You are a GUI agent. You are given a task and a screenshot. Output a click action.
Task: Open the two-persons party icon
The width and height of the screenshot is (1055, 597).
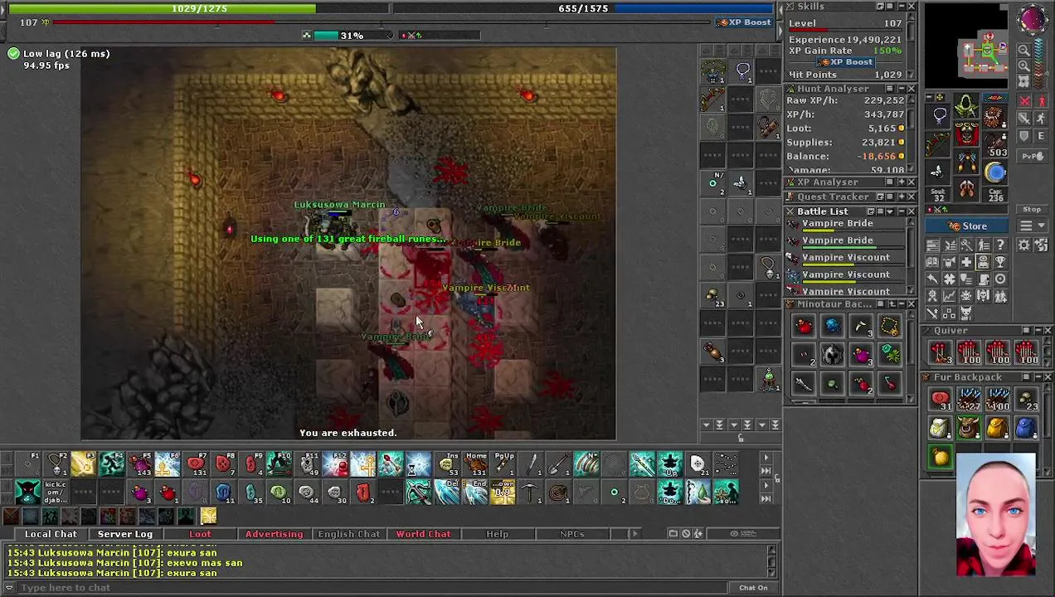(x=1001, y=296)
